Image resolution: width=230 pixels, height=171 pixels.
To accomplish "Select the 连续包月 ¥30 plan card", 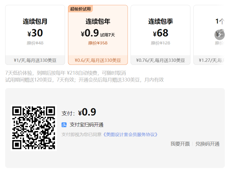I will pos(35,35).
